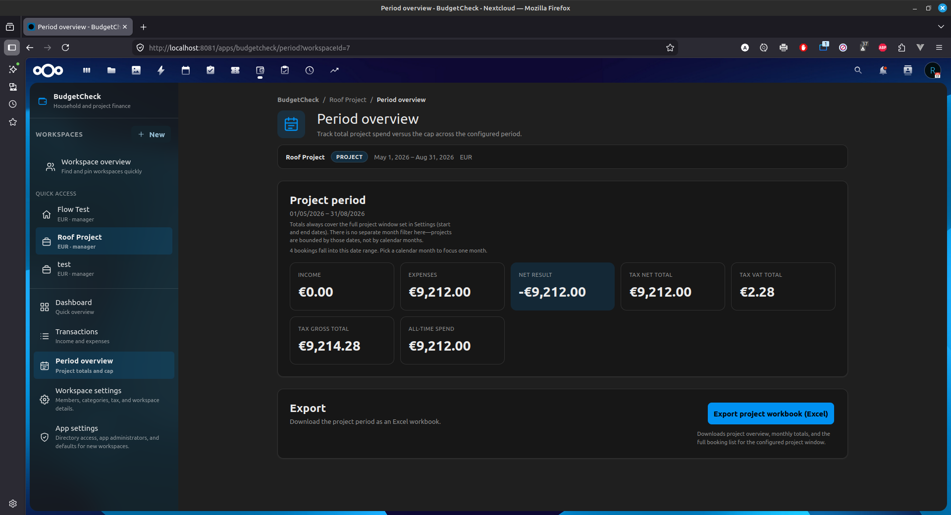Click the New workspace button
Viewport: 951px width, 515px height.
[x=152, y=134]
